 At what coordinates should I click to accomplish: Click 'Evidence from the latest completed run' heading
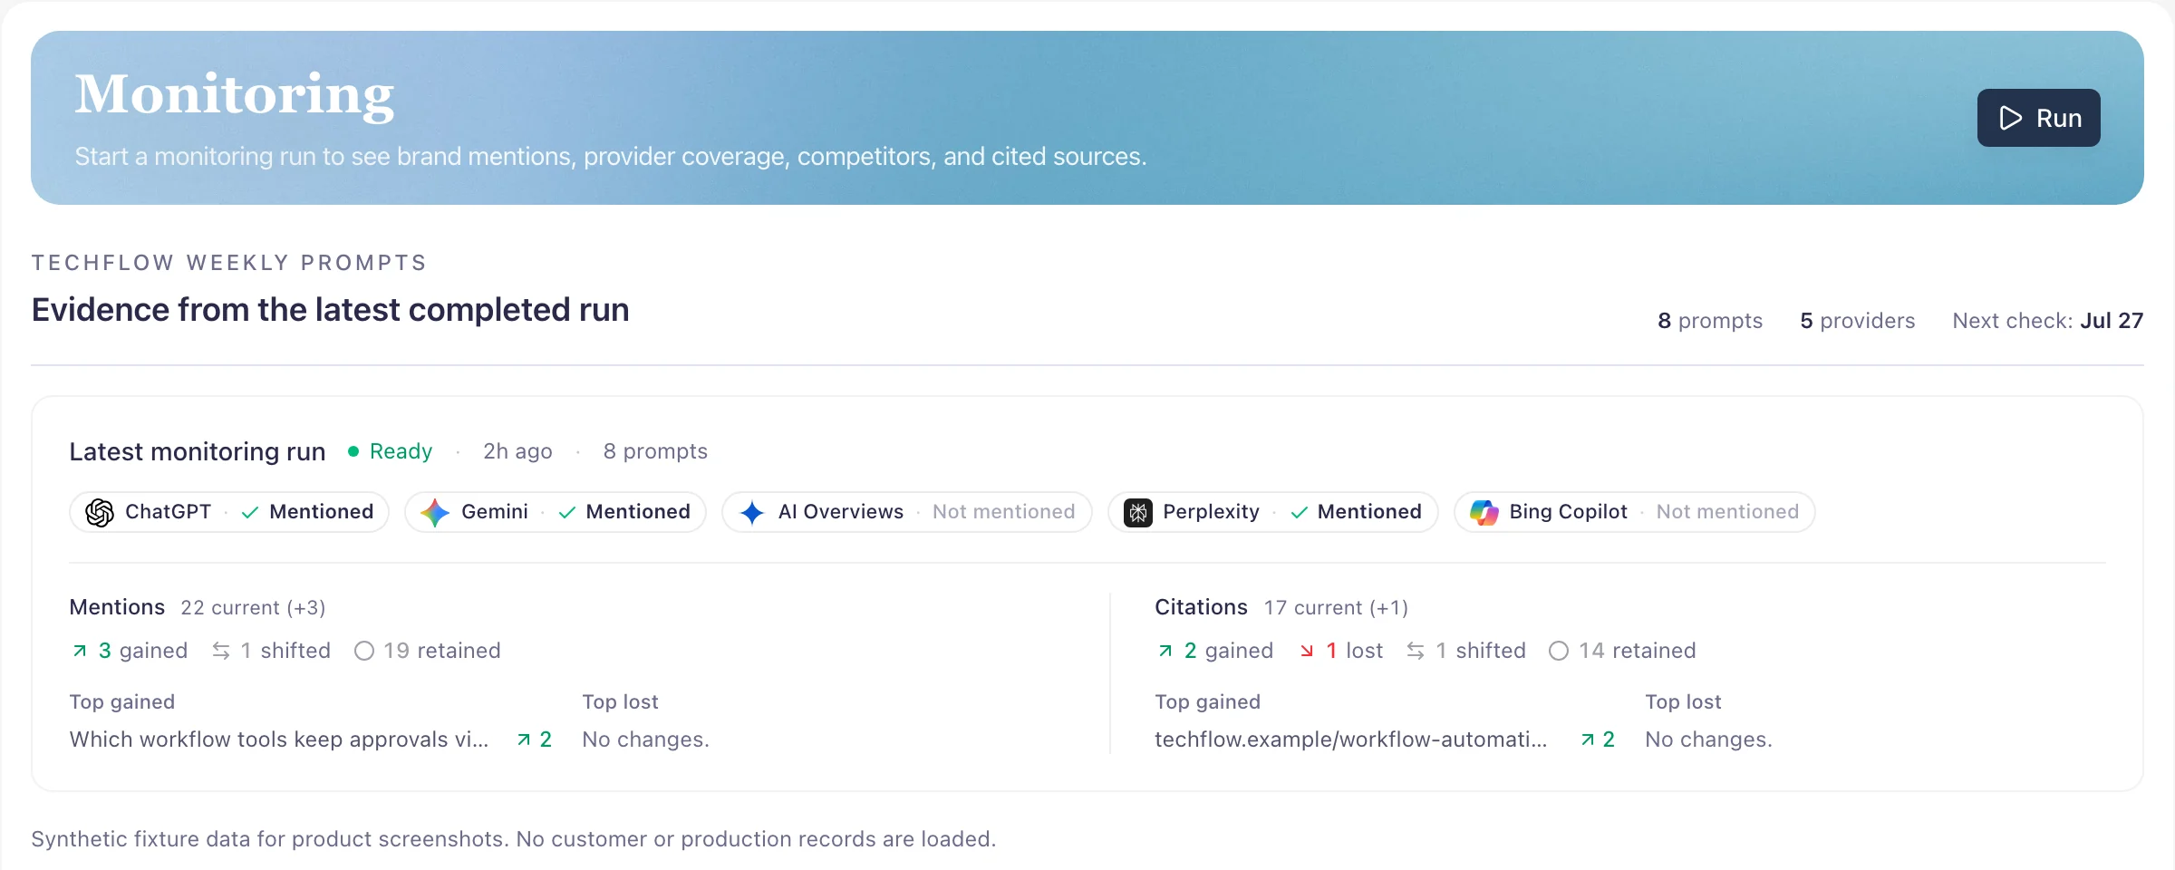[x=330, y=310]
